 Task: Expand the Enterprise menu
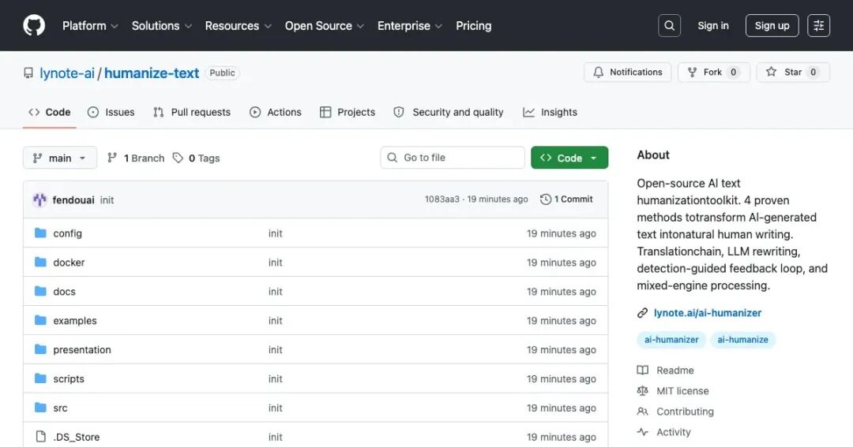pyautogui.click(x=410, y=26)
